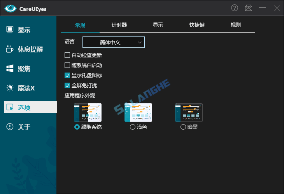Select the 跟随系统 radio button
284x194 pixels.
pos(77,127)
